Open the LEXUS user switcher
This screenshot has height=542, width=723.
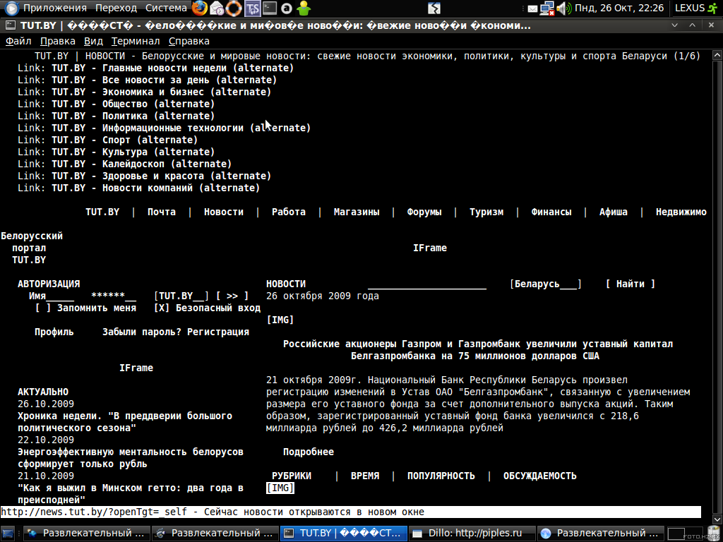(689, 8)
